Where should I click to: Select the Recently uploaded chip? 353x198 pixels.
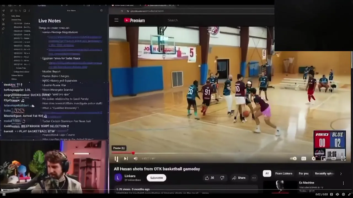pos(324,174)
